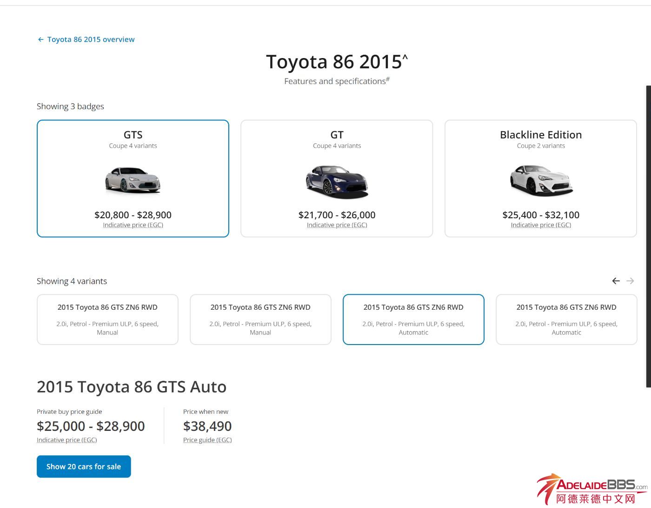The width and height of the screenshot is (651, 508).
Task: Choose the last GTS Automatic variant card
Action: pos(566,319)
